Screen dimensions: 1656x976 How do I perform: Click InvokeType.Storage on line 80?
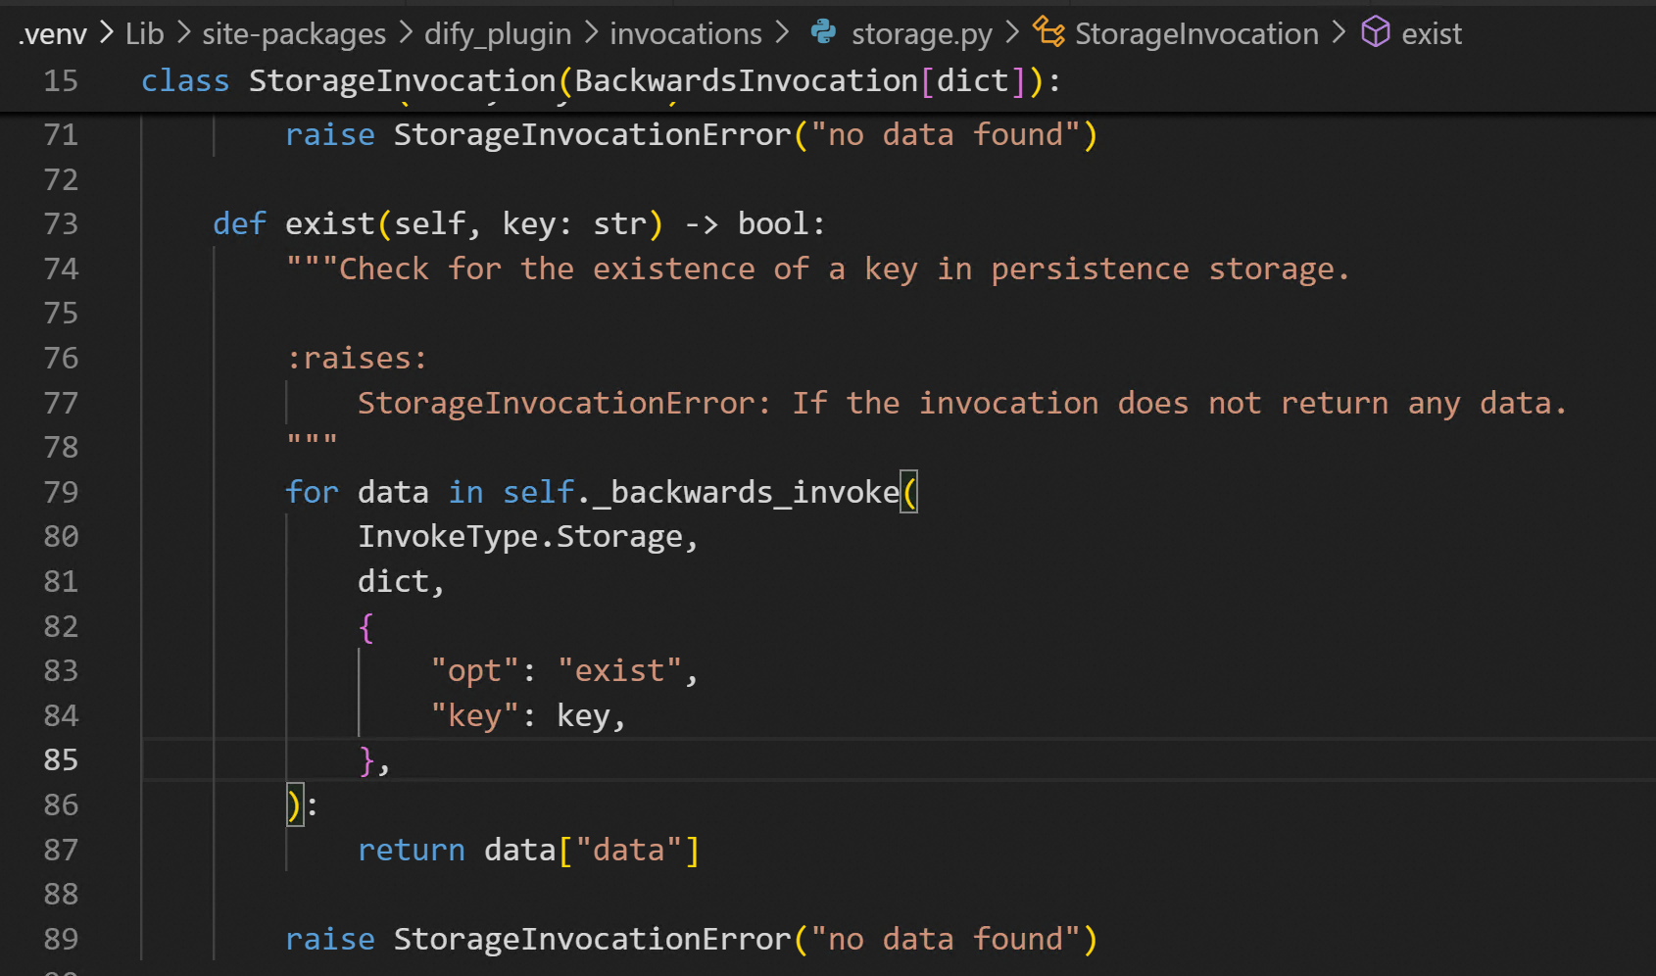519,537
